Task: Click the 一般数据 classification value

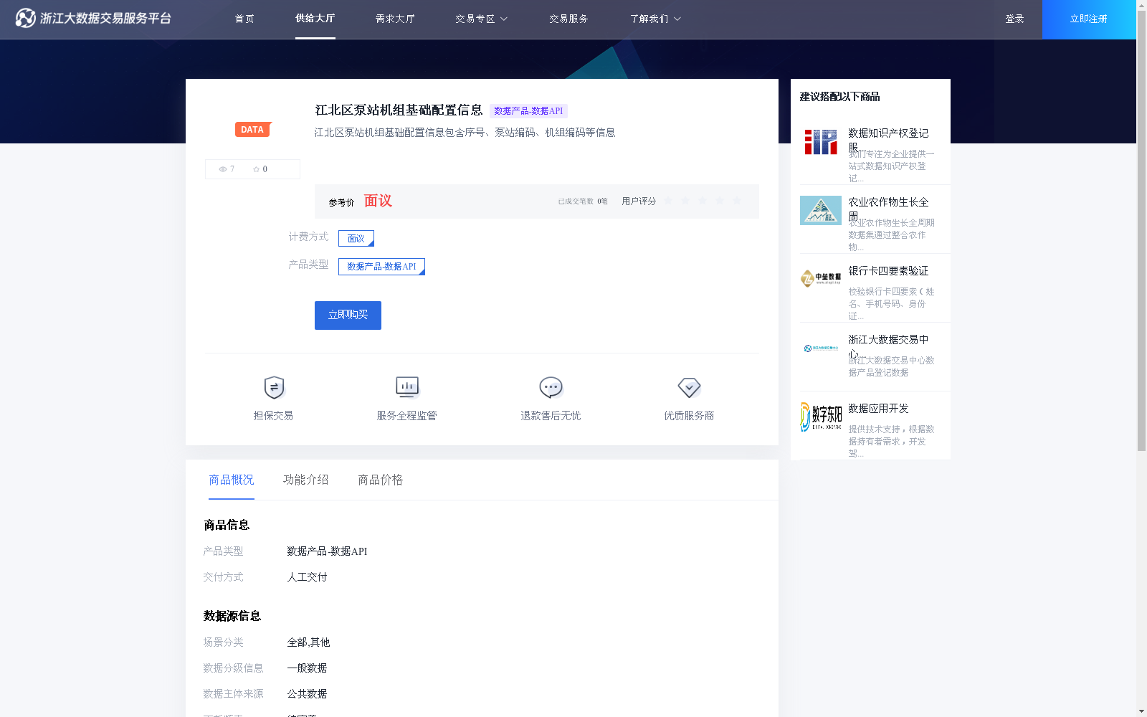Action: pos(307,668)
